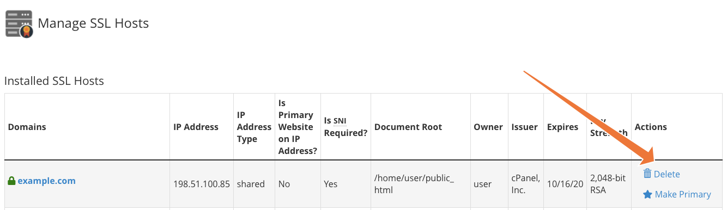Open the example.com domain link

46,181
